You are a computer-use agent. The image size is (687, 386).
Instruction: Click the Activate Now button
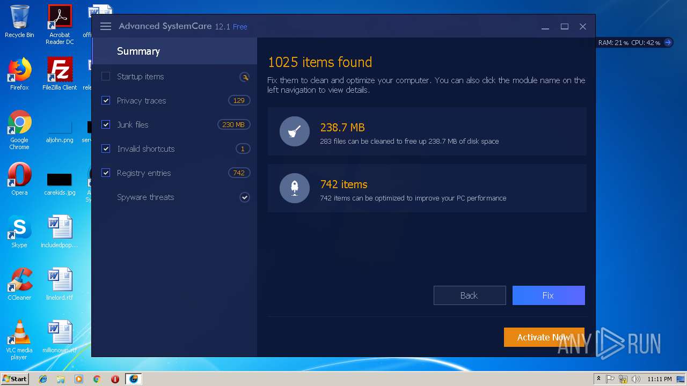coord(544,337)
